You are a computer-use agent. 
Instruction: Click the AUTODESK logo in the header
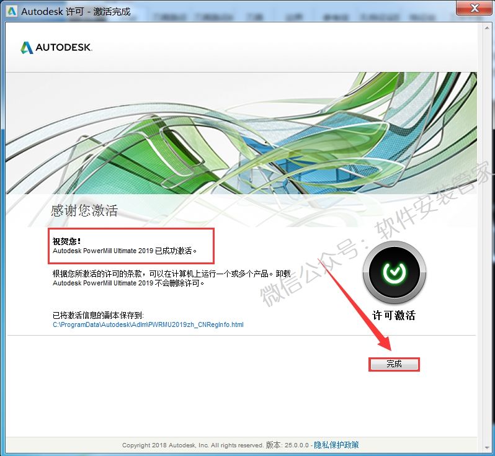click(56, 48)
